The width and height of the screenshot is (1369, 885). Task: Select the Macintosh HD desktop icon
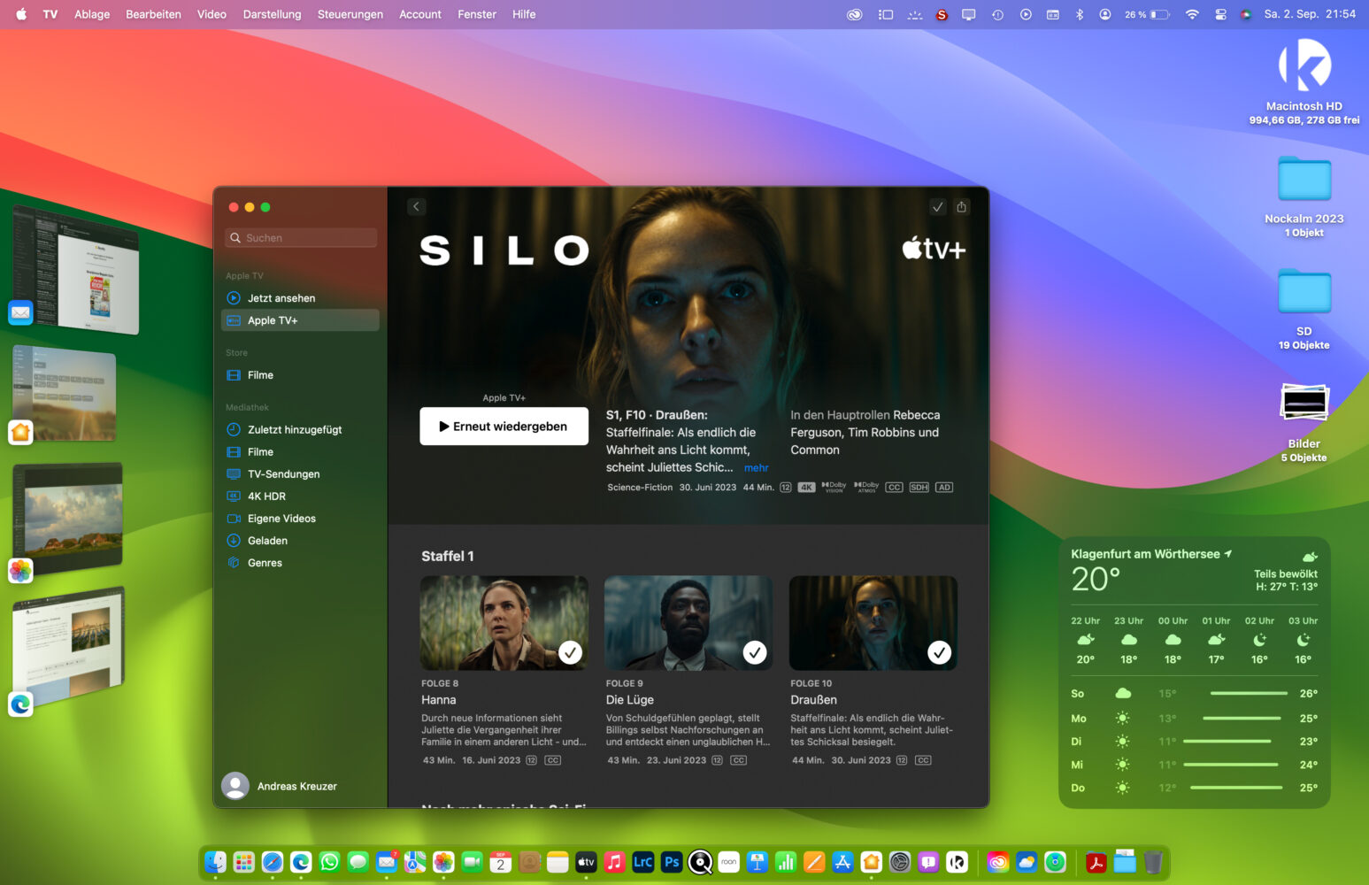[1304, 65]
